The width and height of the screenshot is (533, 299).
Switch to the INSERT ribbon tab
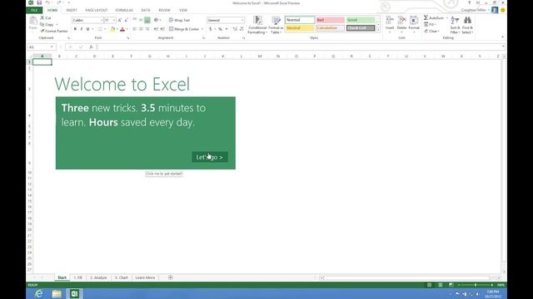(x=72, y=10)
